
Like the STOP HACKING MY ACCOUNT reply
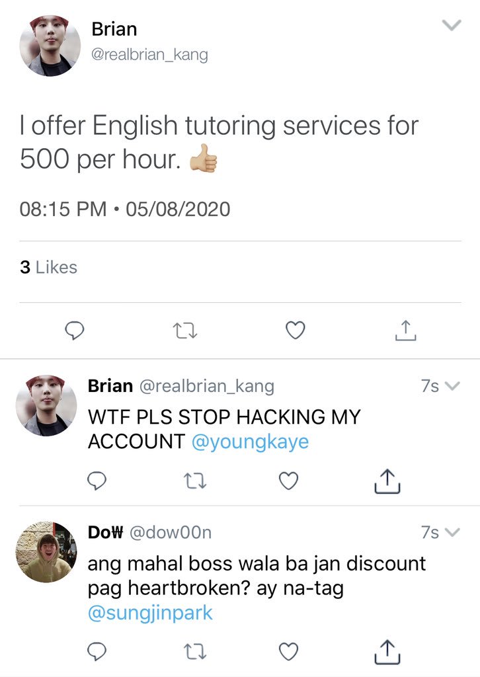[x=288, y=481]
